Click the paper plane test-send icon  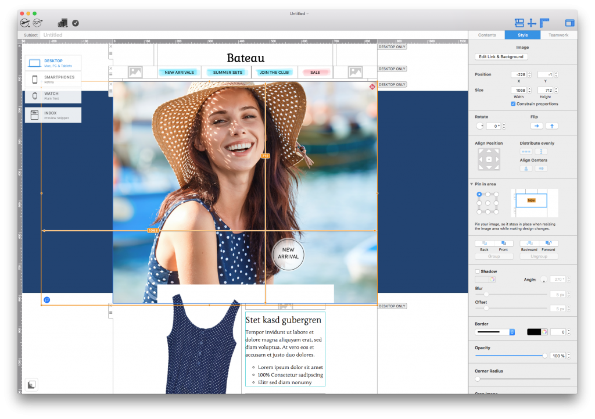coord(38,23)
